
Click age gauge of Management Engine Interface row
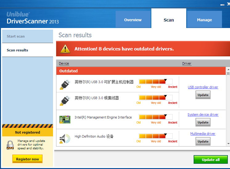pyautogui.click(x=156, y=117)
